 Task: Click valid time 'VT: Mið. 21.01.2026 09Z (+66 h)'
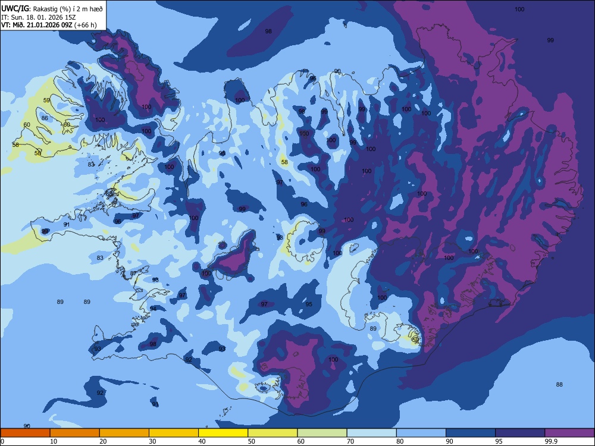(49, 25)
